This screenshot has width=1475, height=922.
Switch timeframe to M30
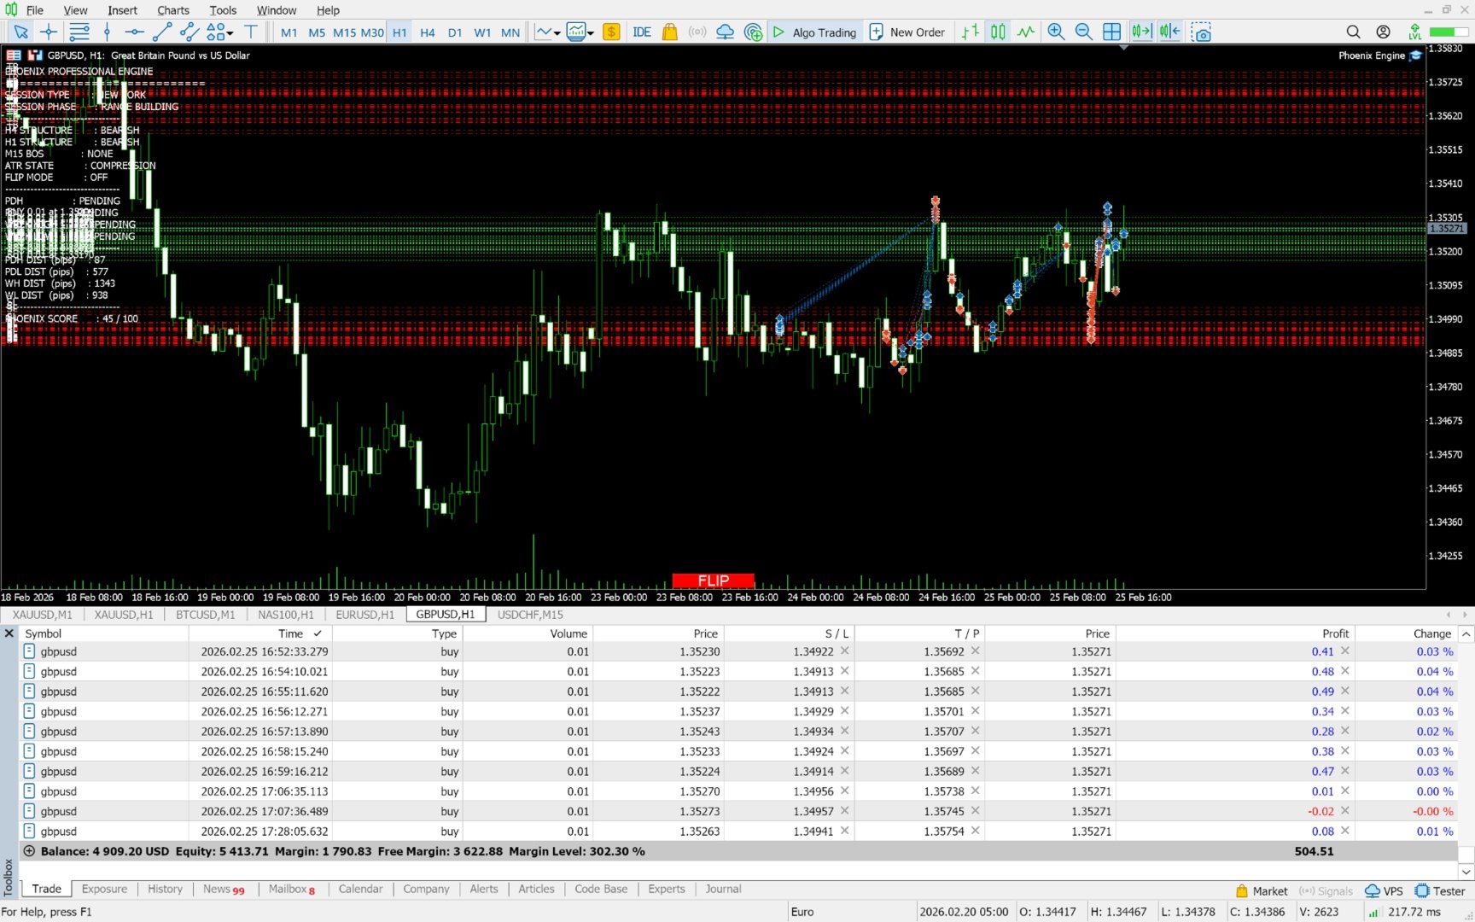pos(372,32)
